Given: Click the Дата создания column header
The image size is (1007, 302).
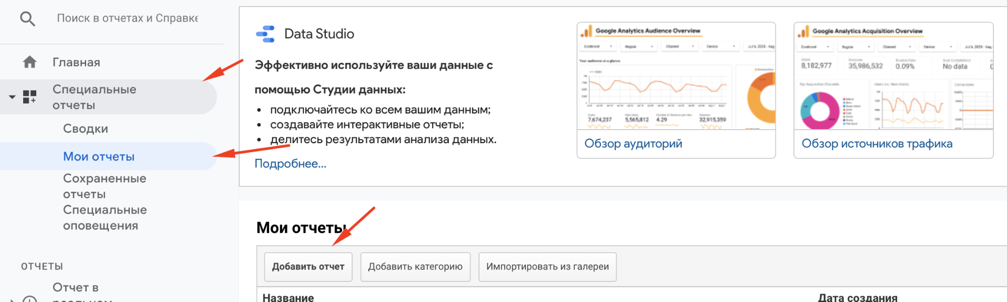Looking at the screenshot, I should tap(857, 297).
